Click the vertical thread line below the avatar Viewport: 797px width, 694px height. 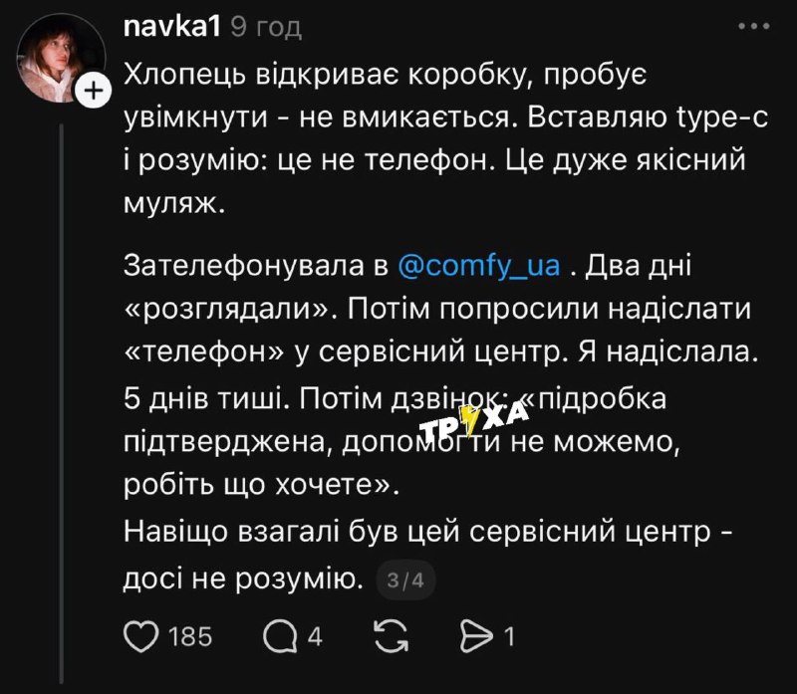[x=61, y=398]
